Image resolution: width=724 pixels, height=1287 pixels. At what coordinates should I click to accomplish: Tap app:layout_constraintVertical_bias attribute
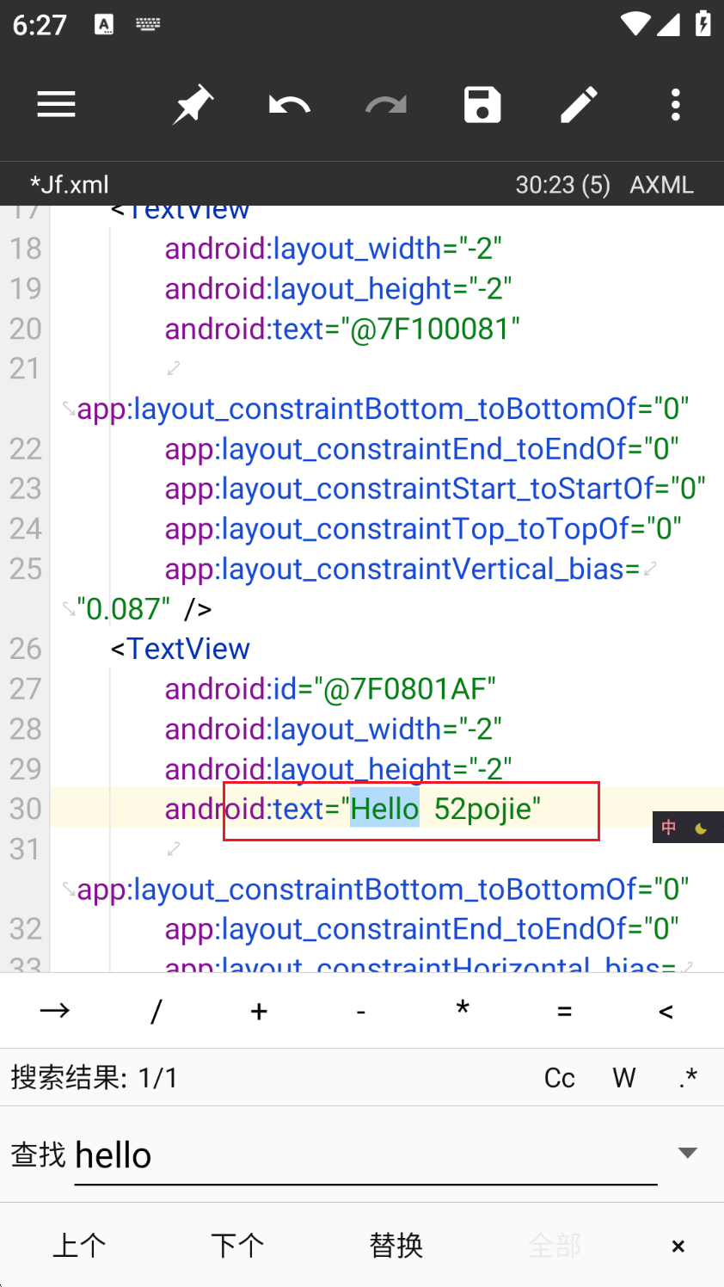(x=402, y=569)
